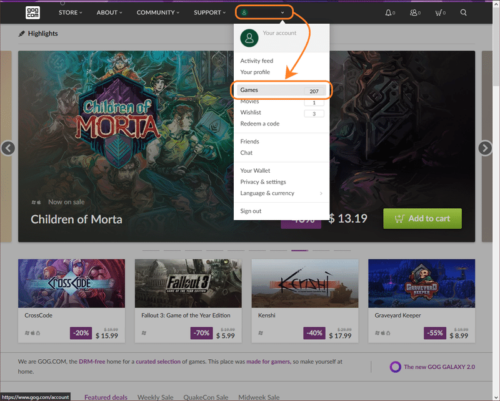Screen dimensions: 500x401
Task: Open the Kenshi game thumbnail
Action: coord(305,283)
